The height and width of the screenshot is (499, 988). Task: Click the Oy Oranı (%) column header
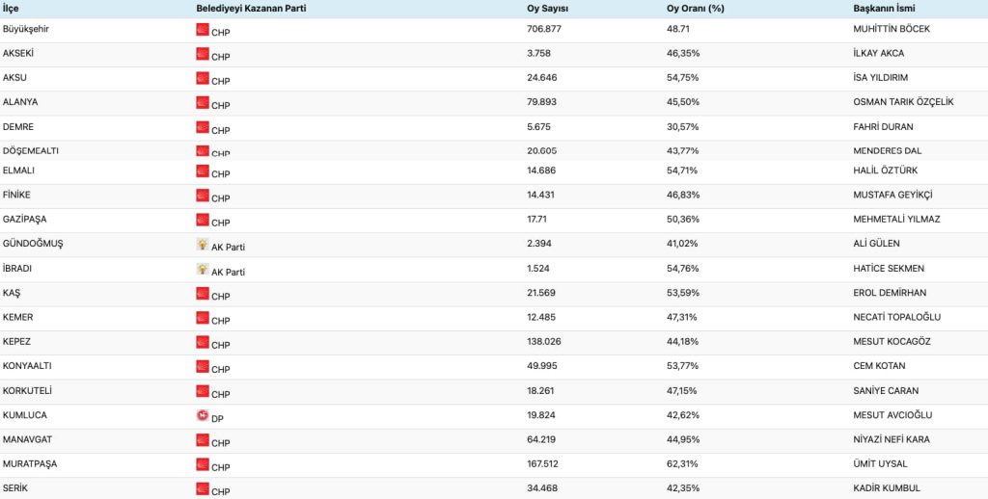698,9
